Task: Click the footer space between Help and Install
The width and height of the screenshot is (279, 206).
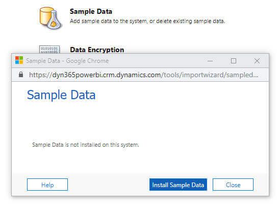Action: (x=109, y=185)
